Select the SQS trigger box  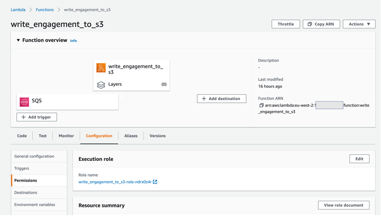68,102
